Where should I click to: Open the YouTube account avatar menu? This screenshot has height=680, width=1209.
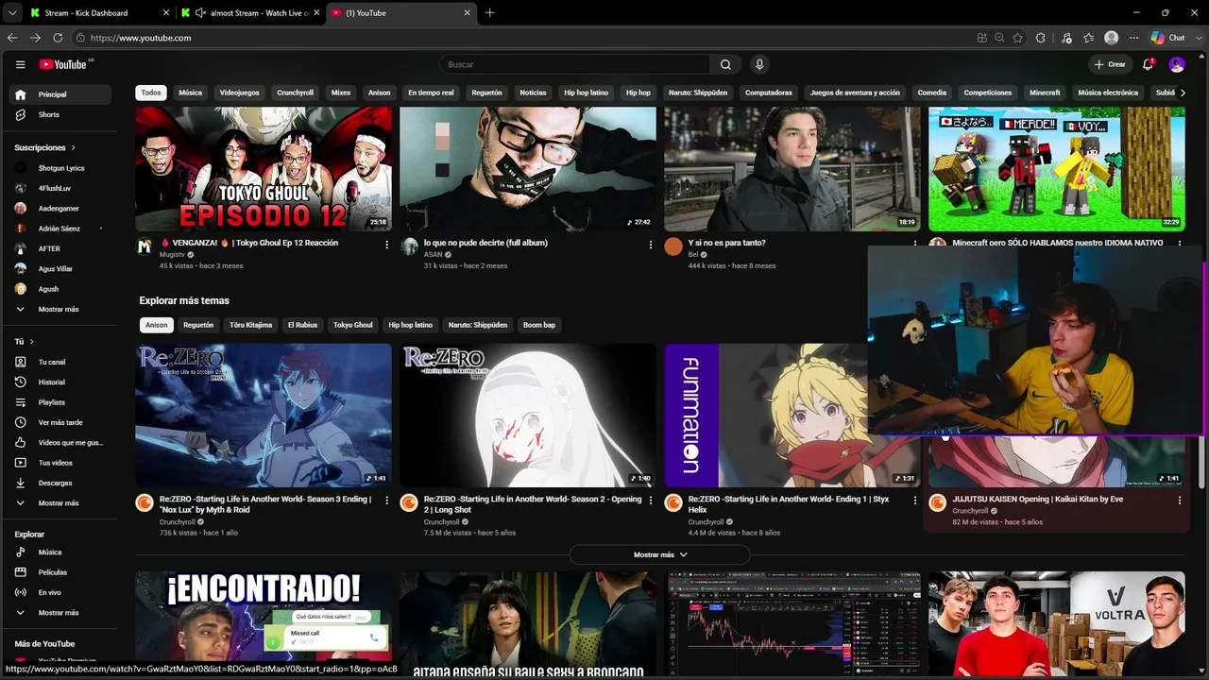click(x=1176, y=64)
